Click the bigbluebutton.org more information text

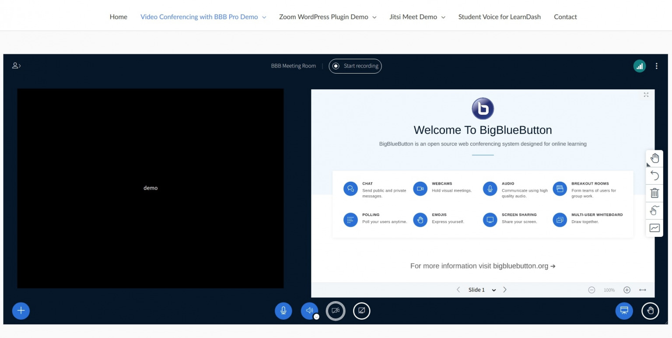click(483, 266)
